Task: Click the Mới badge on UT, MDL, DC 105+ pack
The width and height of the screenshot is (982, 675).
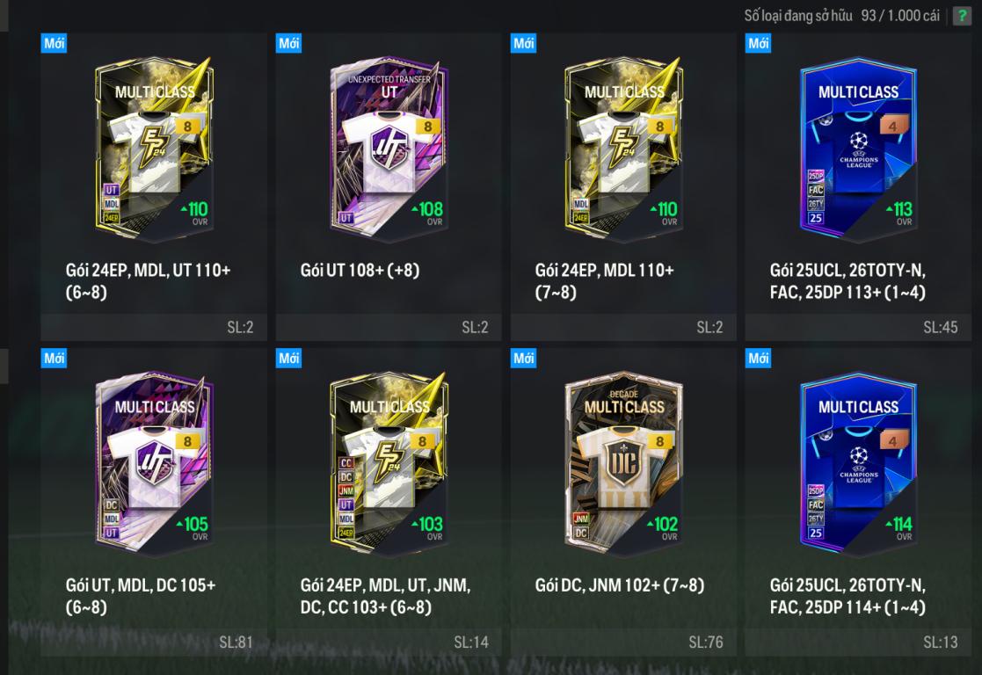Action: [x=54, y=359]
